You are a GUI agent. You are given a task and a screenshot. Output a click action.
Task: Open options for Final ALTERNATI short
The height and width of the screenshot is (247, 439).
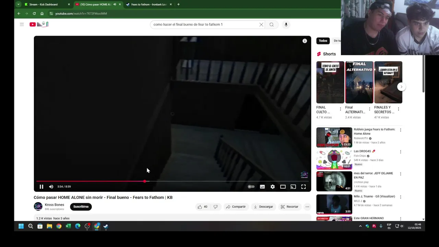pyautogui.click(x=369, y=109)
